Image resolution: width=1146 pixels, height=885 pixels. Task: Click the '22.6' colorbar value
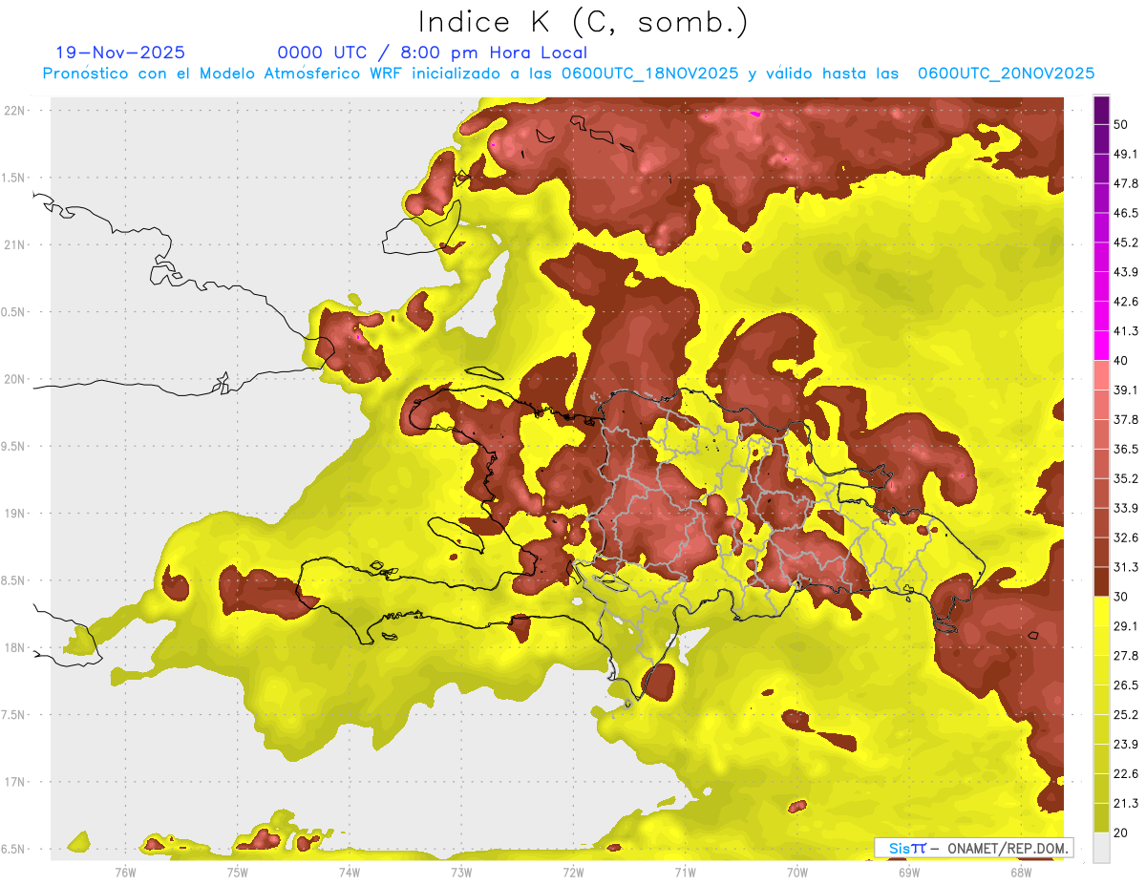coord(1127,774)
